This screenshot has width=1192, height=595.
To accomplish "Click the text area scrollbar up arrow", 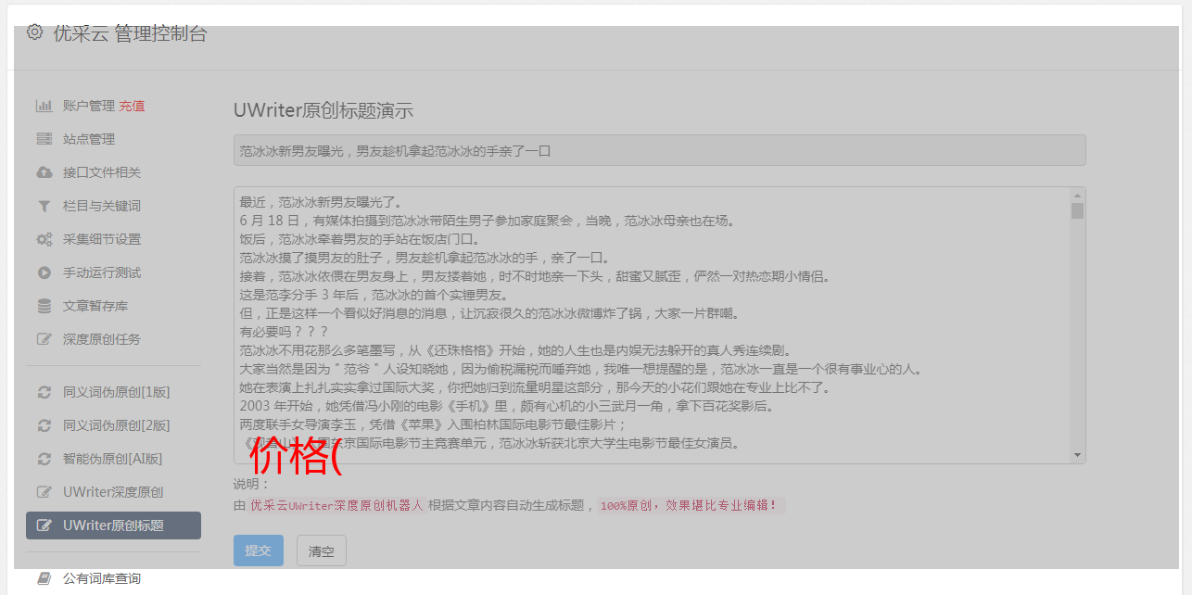I will click(1077, 196).
